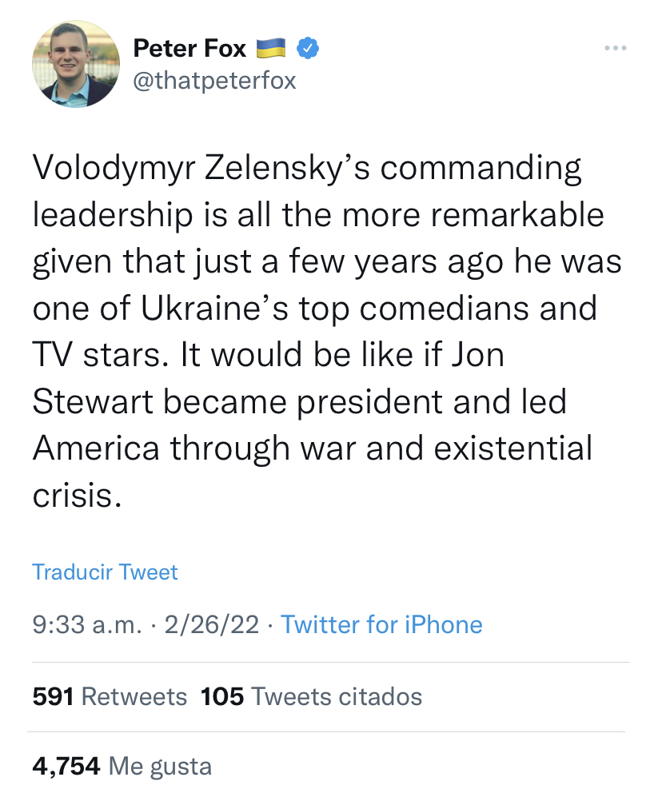This screenshot has height=793, width=662.
Task: Open the three-dot more options menu
Action: tap(615, 50)
